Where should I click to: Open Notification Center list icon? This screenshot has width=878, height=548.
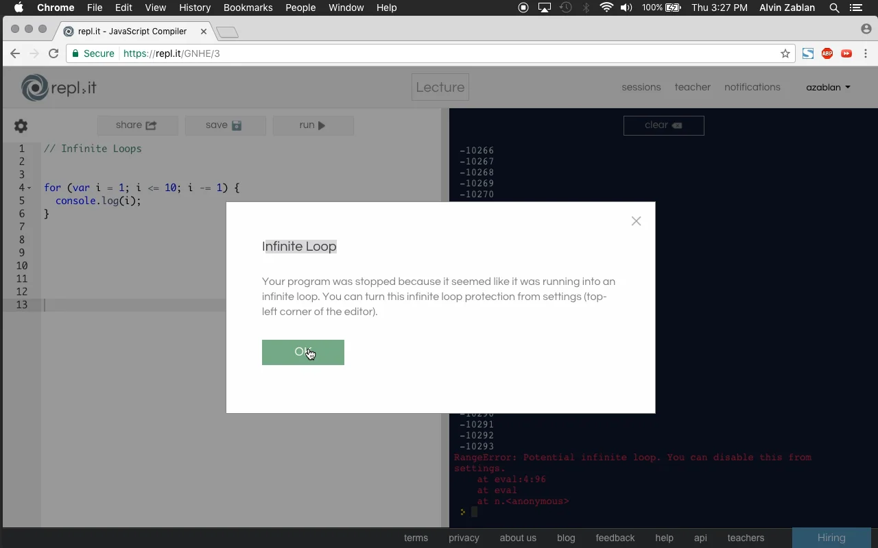[855, 8]
